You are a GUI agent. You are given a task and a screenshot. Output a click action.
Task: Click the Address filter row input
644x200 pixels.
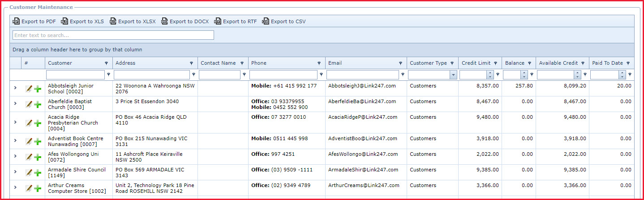[152, 75]
